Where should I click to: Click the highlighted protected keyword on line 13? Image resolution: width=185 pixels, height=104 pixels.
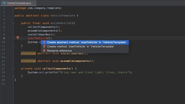click(28, 53)
